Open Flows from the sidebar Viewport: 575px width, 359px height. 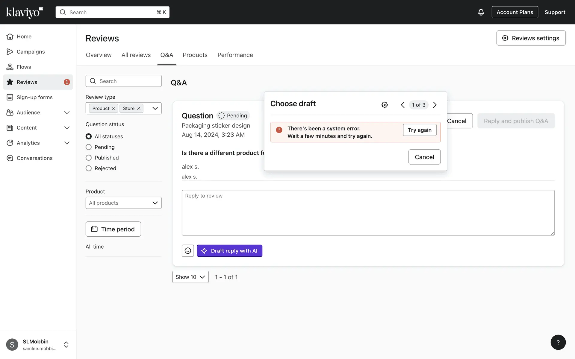coord(24,67)
